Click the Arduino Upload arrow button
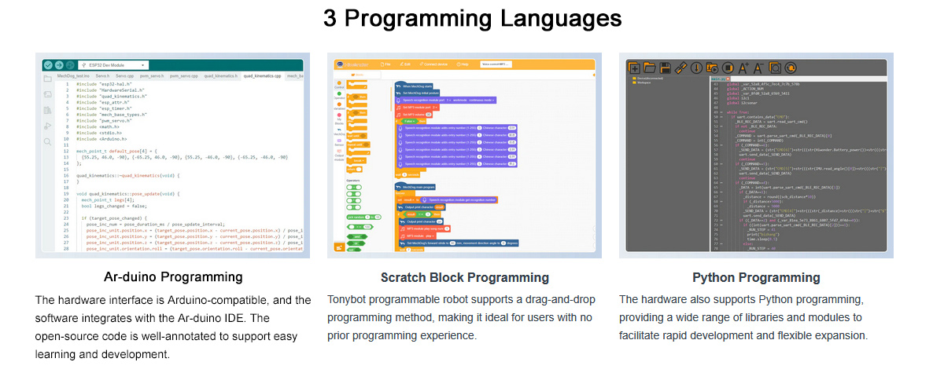 [59, 65]
